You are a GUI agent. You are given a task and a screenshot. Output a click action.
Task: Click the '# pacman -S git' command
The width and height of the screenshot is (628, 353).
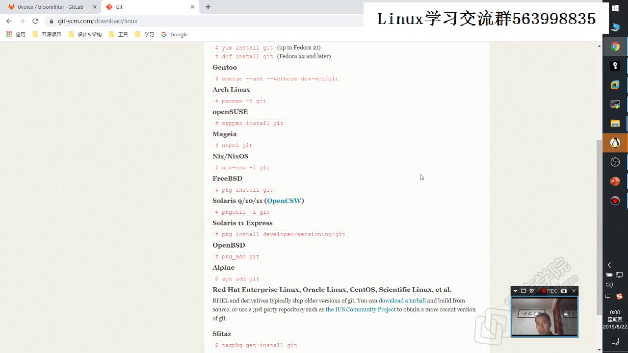(240, 101)
